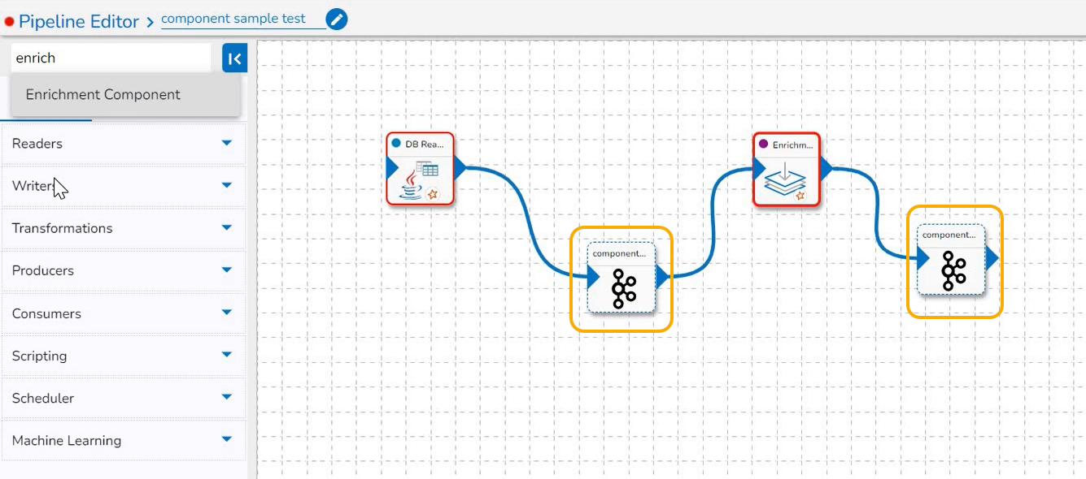
Task: Click the first Kafka event input connector
Action: [x=594, y=277]
